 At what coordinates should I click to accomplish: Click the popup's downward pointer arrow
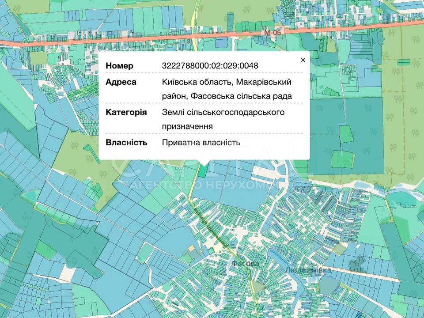(x=204, y=162)
